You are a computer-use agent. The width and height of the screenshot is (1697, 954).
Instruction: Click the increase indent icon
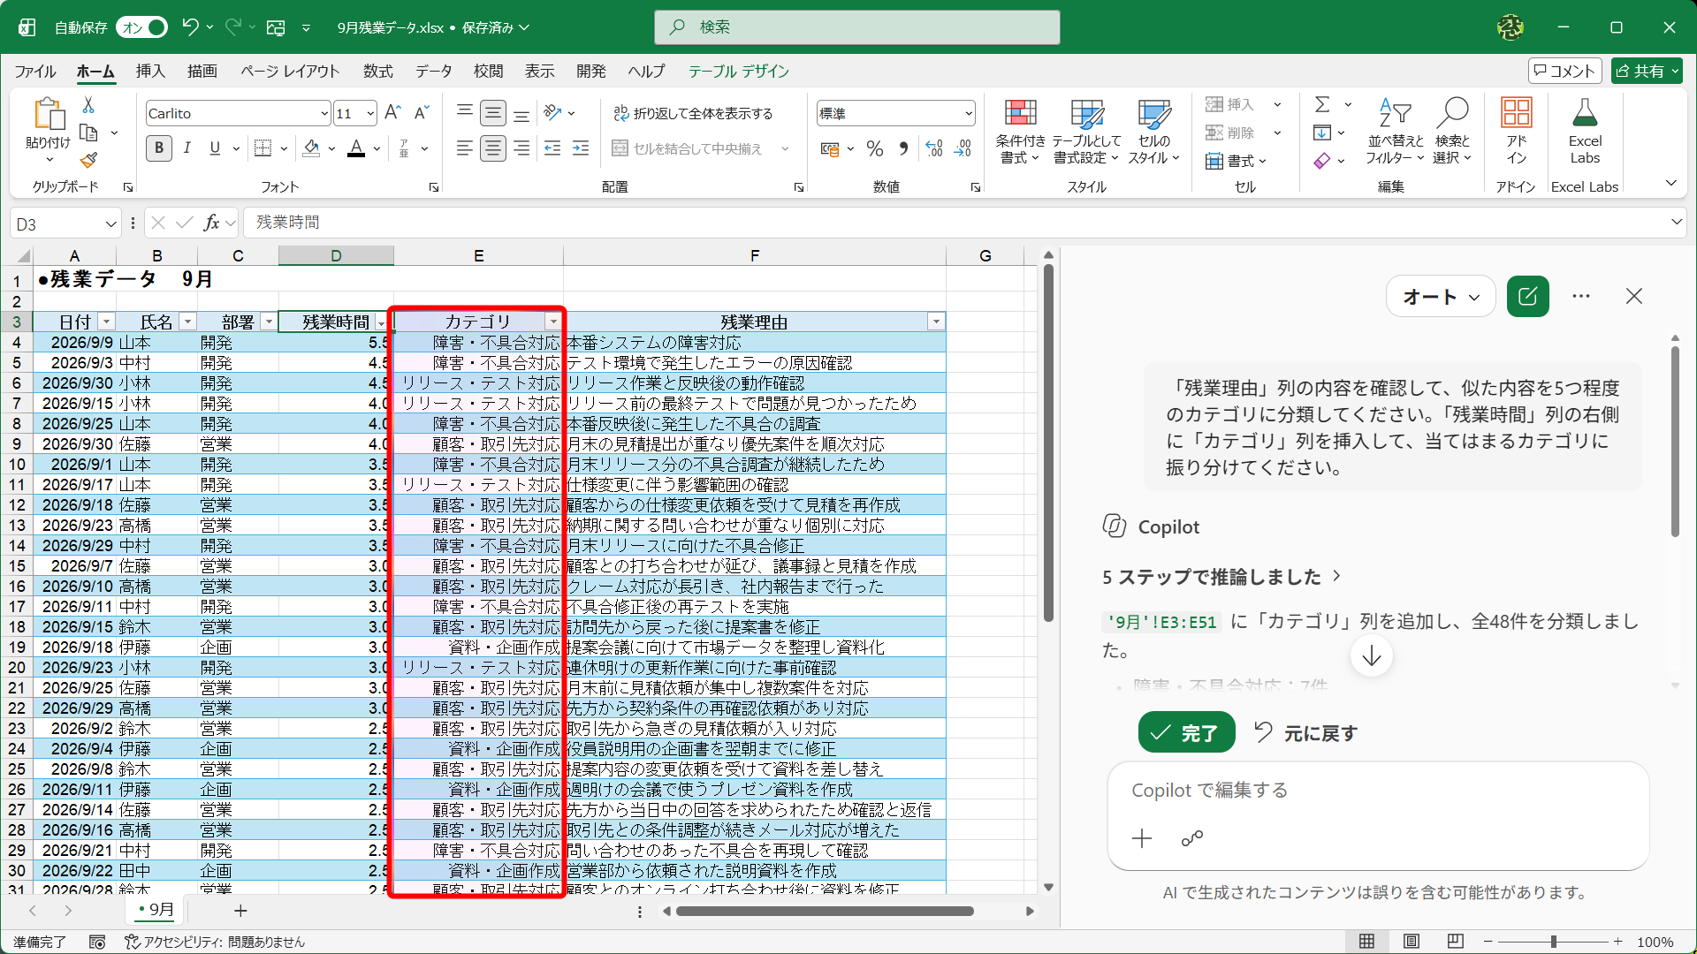tap(581, 148)
